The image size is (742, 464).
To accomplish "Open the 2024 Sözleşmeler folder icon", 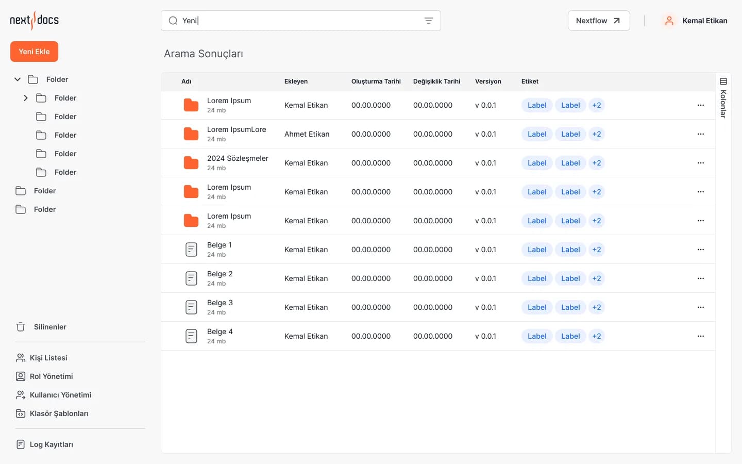I will click(x=191, y=163).
